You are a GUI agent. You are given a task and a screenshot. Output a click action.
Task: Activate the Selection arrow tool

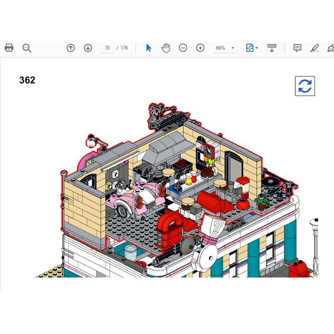tap(149, 48)
